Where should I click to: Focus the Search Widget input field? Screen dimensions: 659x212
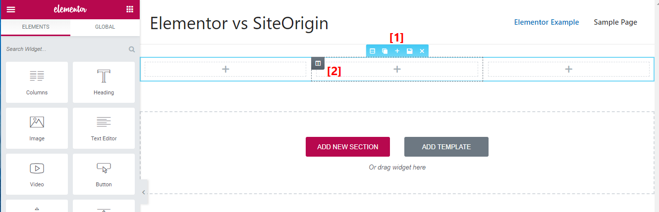pyautogui.click(x=64, y=49)
